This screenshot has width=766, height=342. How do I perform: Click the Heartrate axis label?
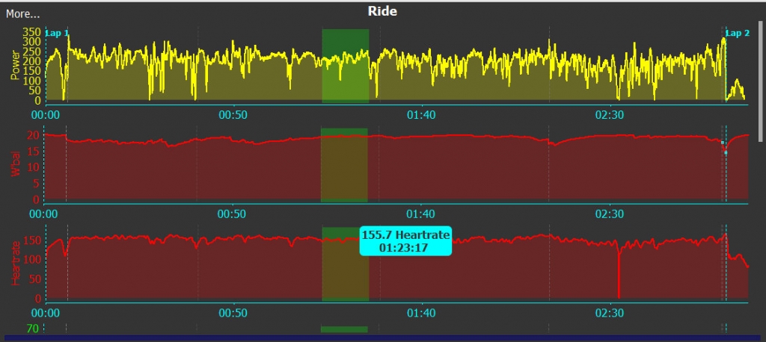[x=14, y=263]
